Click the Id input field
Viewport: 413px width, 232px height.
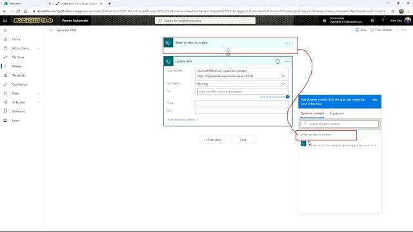click(242, 92)
